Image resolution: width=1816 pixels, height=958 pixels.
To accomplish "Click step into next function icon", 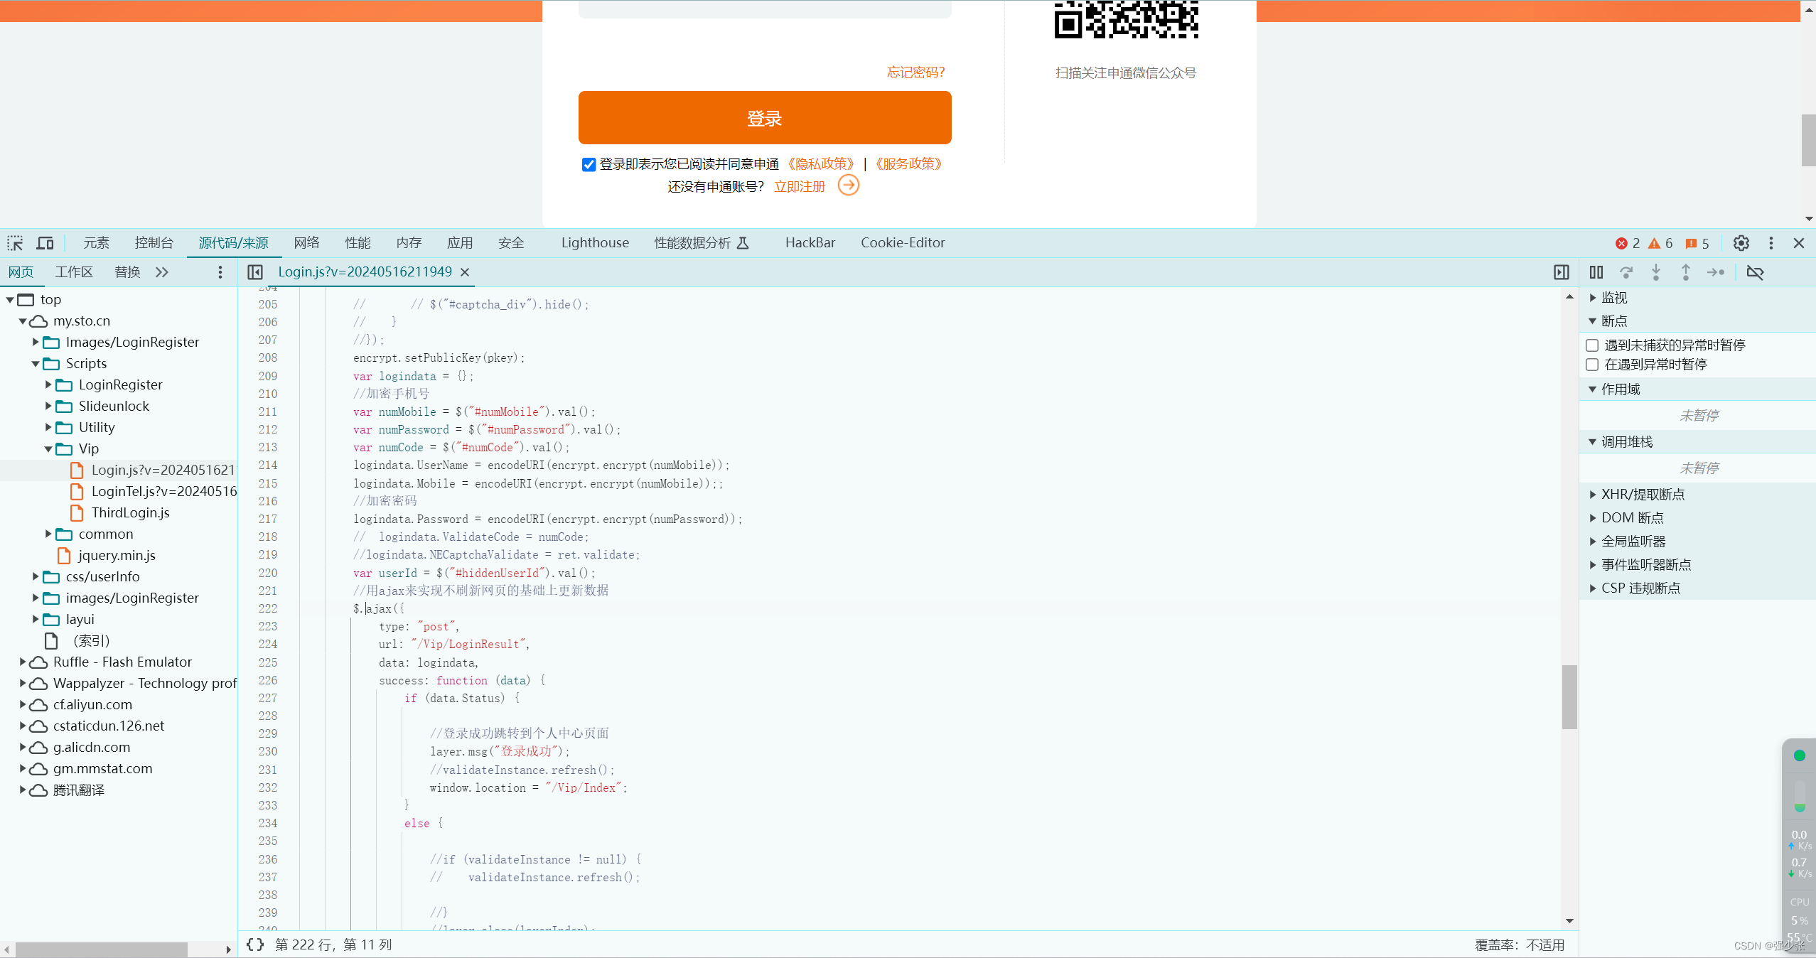I will [x=1656, y=272].
